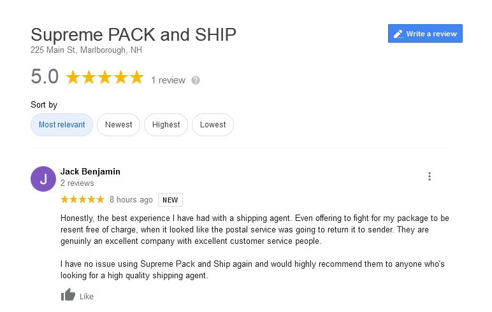Viewport: 492px width, 312px height.
Task: Click the Supreme PACK and SHIP title
Action: pyautogui.click(x=133, y=34)
